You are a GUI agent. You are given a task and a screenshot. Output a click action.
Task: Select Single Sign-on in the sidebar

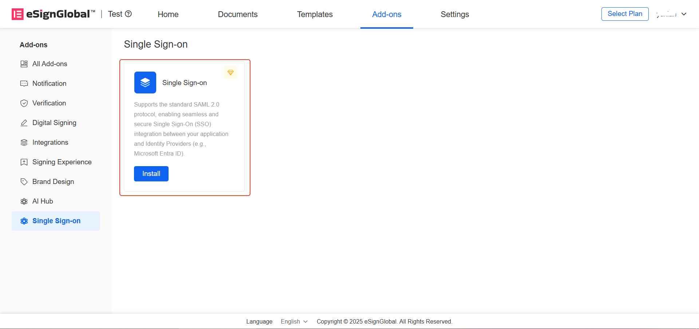(56, 221)
